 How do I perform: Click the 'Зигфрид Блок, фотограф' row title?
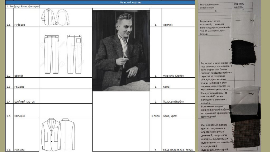click(23, 6)
